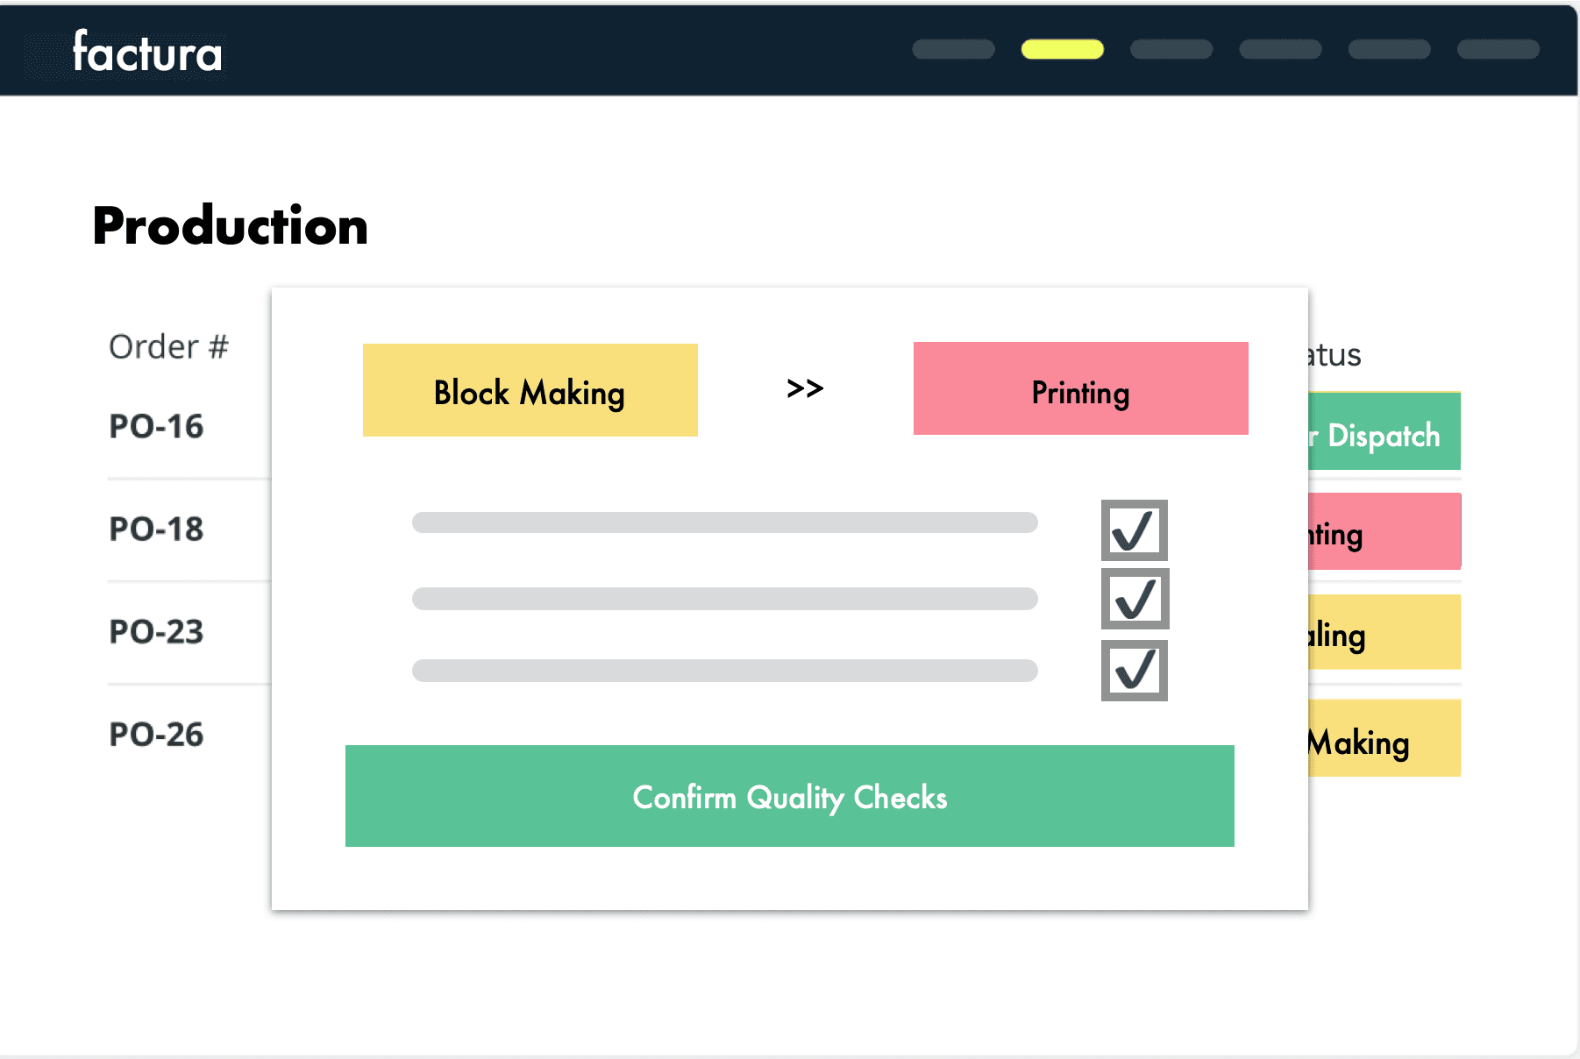Image resolution: width=1580 pixels, height=1059 pixels.
Task: Open the first gray navigation pill
Action: (x=953, y=49)
